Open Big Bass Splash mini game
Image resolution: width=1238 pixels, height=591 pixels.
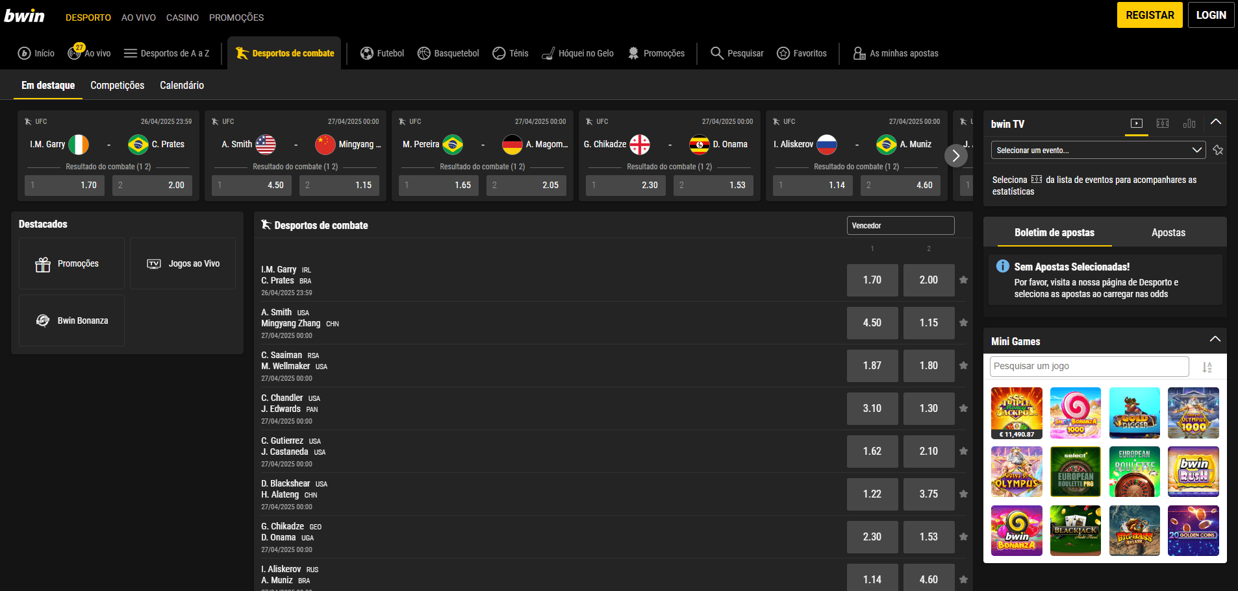click(1135, 531)
